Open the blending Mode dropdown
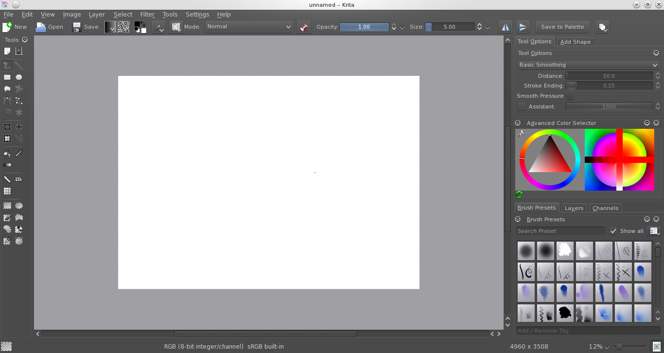This screenshot has height=353, width=664. click(249, 27)
